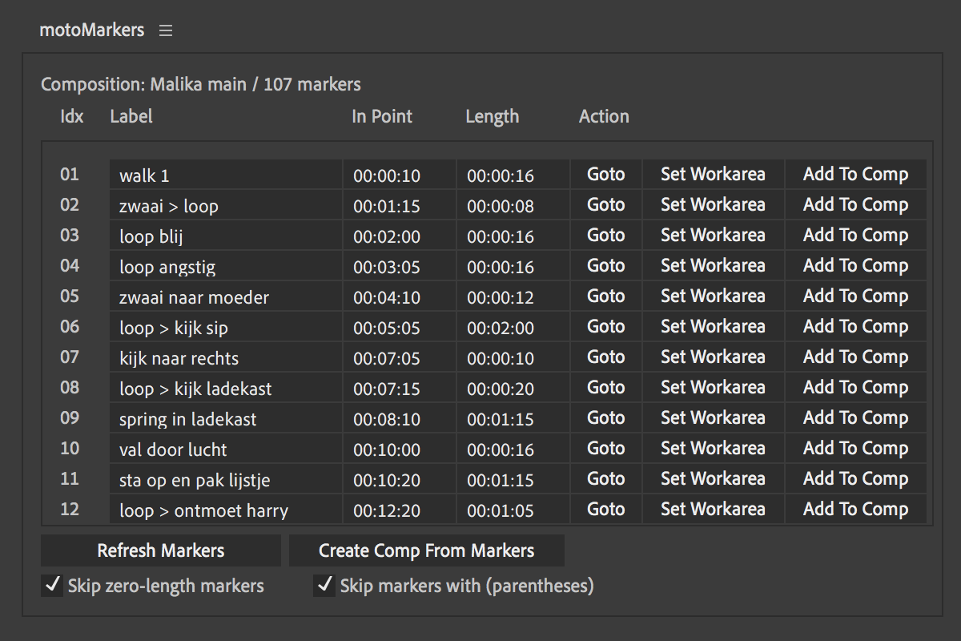Goto the loop > kijk ladekast marker
The width and height of the screenshot is (961, 641).
(606, 388)
